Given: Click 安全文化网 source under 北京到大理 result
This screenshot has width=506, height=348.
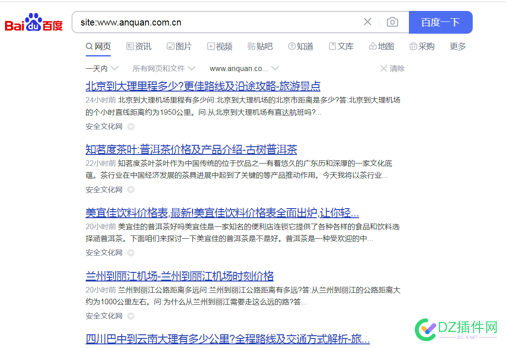Looking at the screenshot, I should tap(104, 127).
